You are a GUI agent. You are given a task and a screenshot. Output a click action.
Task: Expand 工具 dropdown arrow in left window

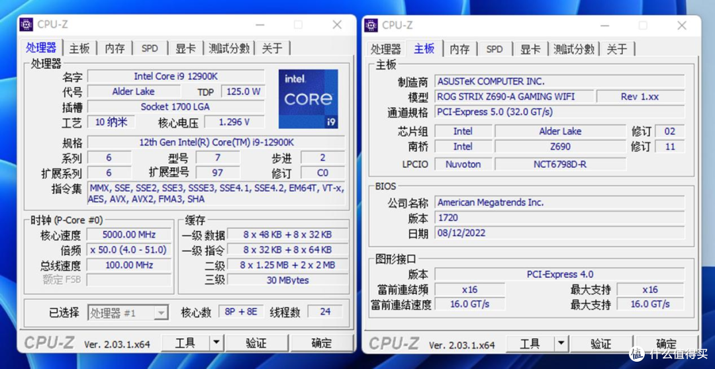tap(216, 343)
